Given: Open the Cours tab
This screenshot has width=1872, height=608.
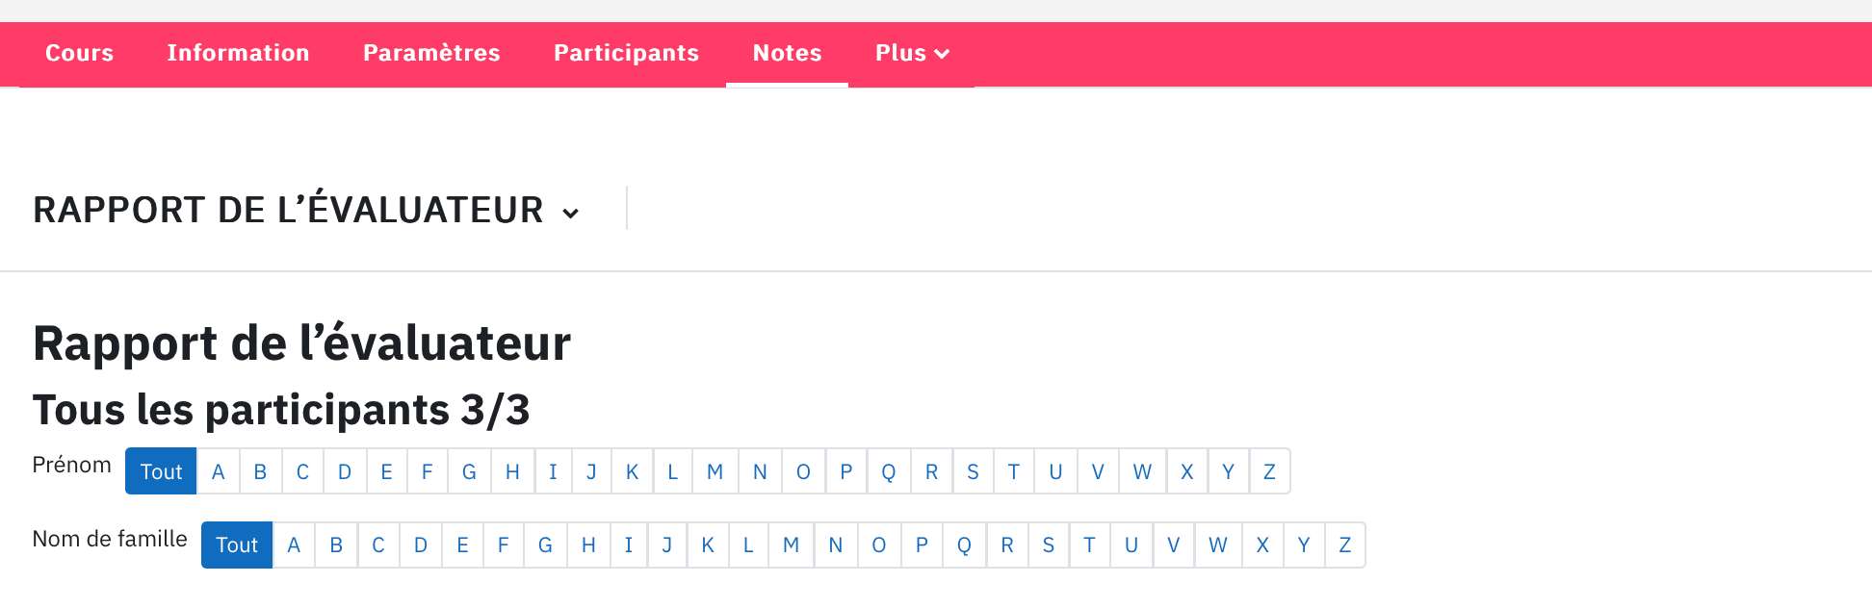Looking at the screenshot, I should pos(79,53).
